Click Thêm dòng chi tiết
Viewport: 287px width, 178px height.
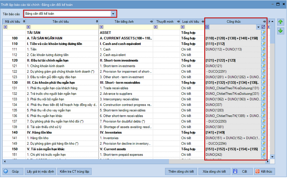pos(181,171)
